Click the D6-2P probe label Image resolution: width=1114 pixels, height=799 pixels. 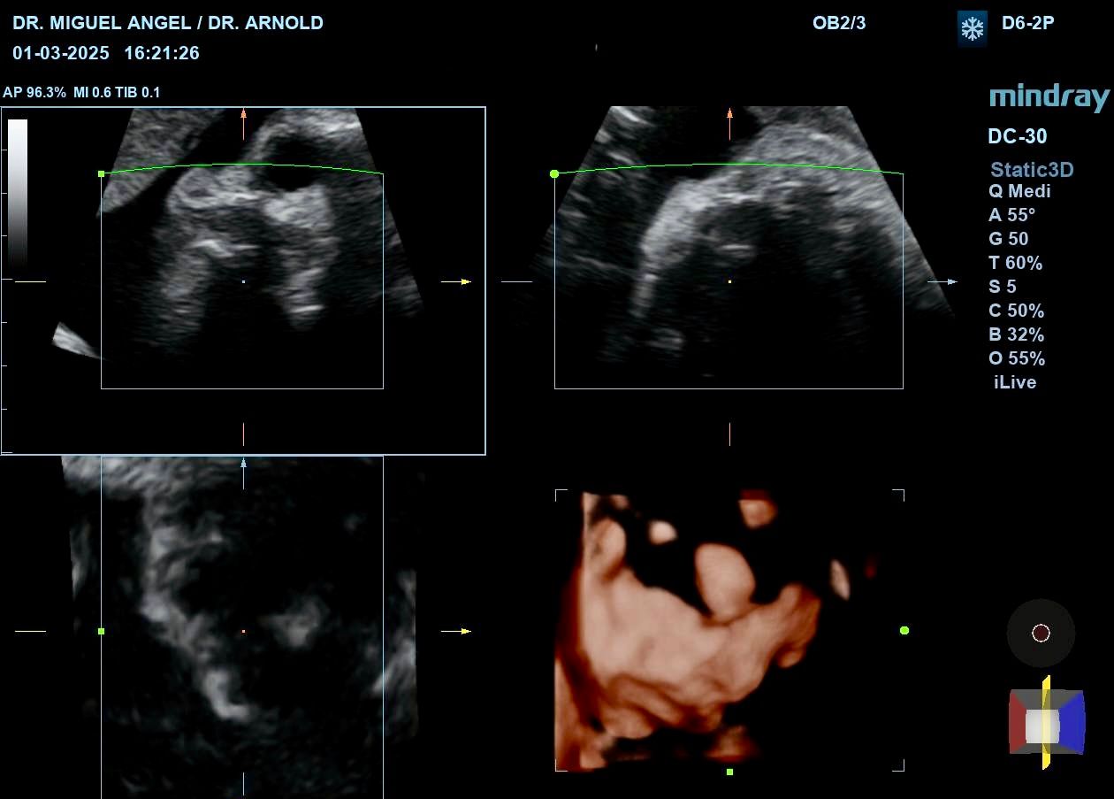click(1027, 24)
